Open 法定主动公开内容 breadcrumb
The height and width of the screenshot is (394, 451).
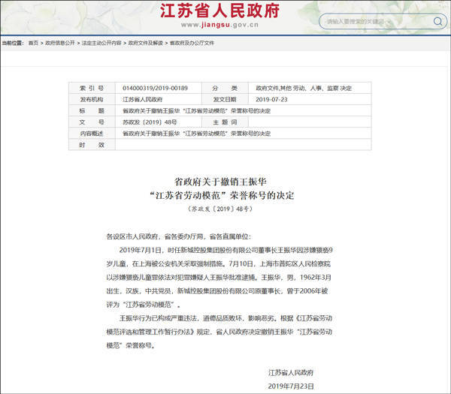pyautogui.click(x=101, y=43)
